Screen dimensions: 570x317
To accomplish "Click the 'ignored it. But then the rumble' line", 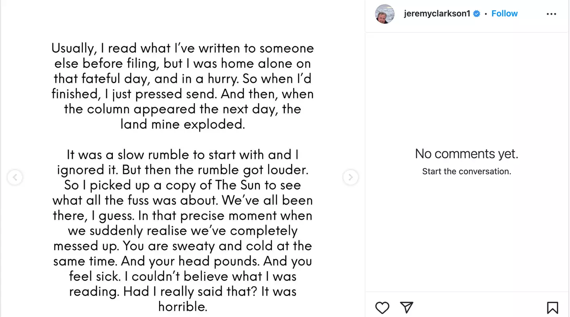I will [182, 170].
